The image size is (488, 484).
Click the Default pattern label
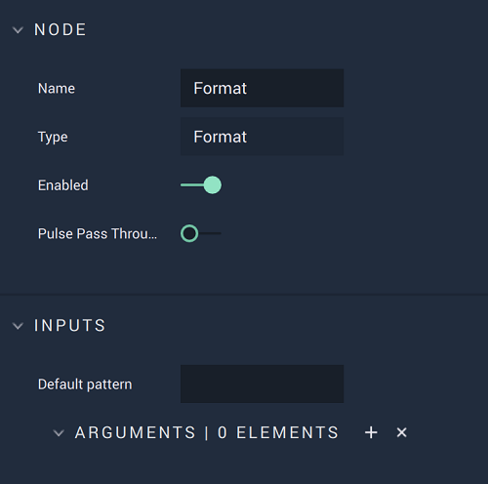coord(85,384)
